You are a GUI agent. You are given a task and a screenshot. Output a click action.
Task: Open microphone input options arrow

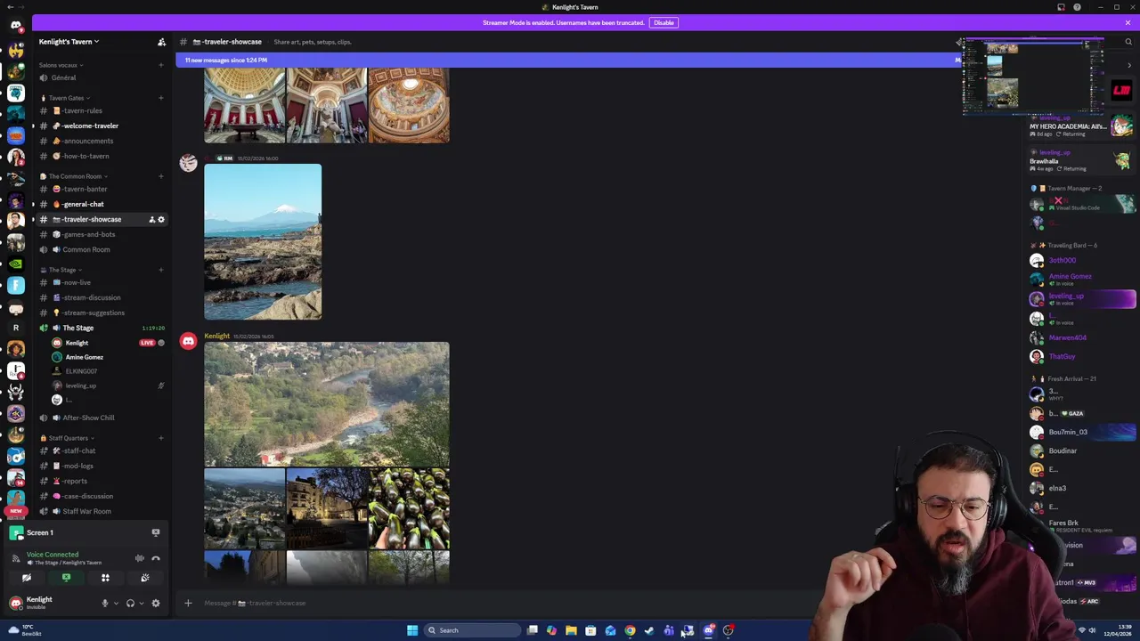click(115, 603)
